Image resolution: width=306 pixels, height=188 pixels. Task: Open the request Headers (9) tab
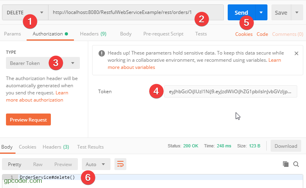93,34
